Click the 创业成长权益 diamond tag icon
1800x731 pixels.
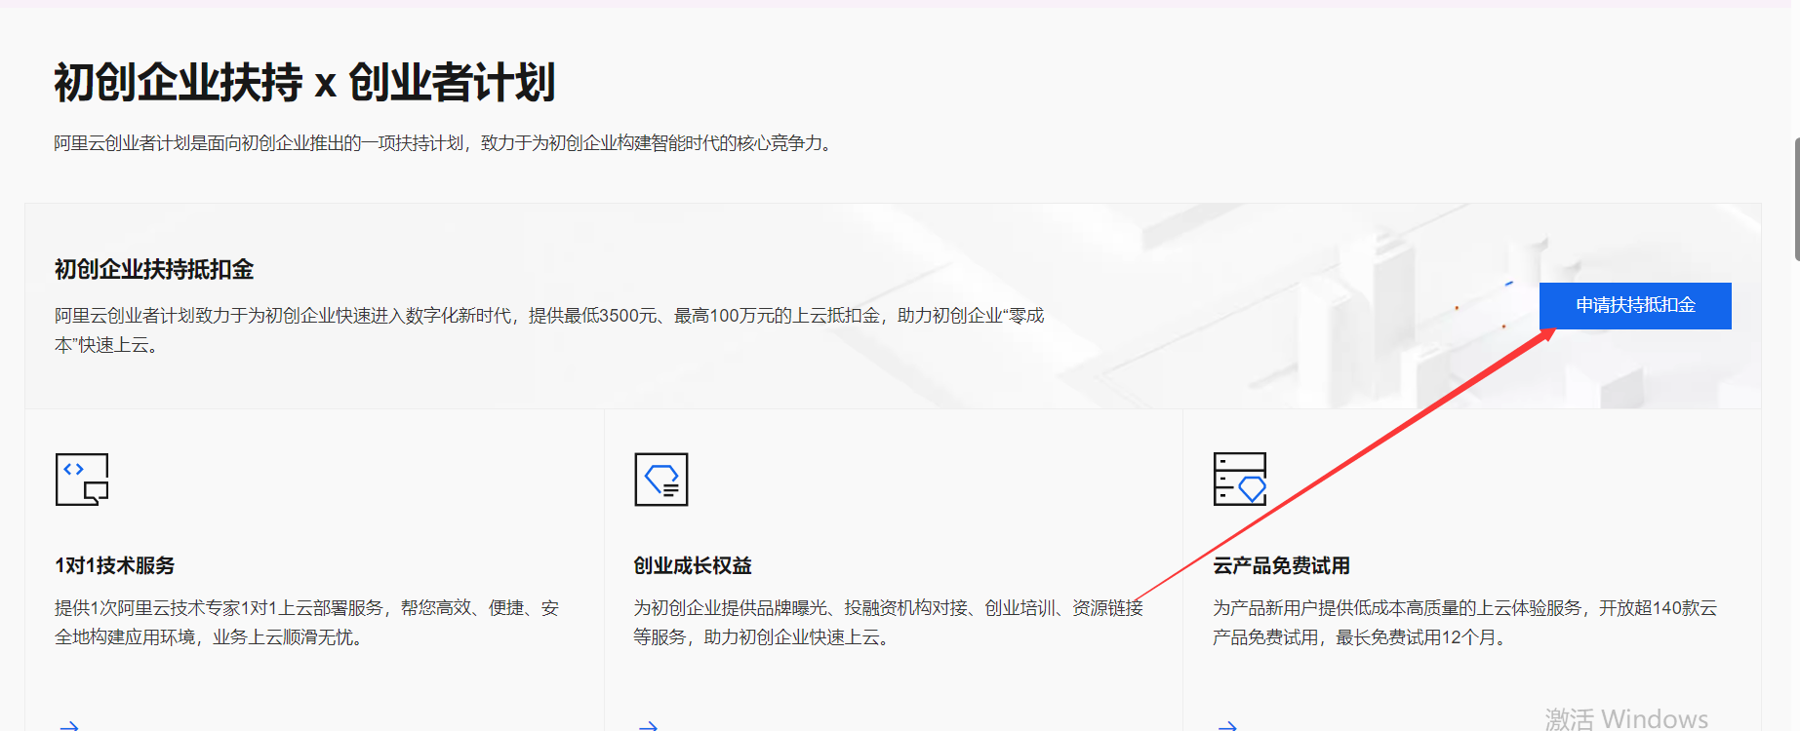[x=660, y=480]
